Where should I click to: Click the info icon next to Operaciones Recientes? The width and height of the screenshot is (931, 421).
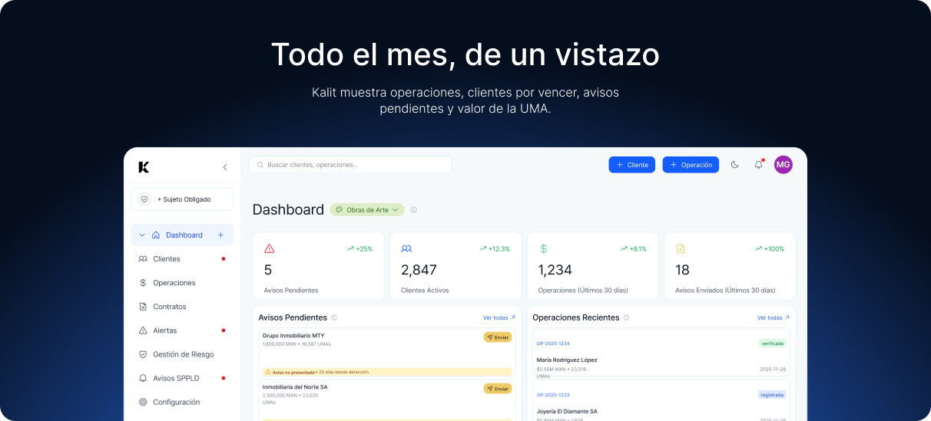[627, 317]
